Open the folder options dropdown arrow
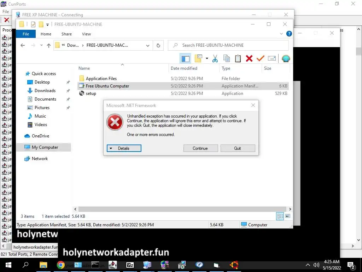This screenshot has width=362, height=272. point(207,58)
